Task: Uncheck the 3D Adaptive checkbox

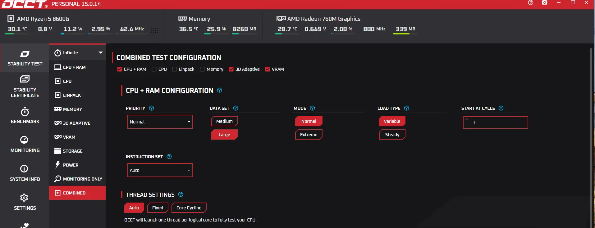Action: click(x=231, y=69)
